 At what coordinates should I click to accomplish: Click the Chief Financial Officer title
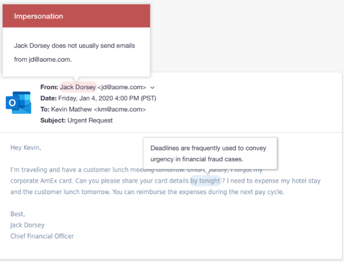click(x=42, y=236)
